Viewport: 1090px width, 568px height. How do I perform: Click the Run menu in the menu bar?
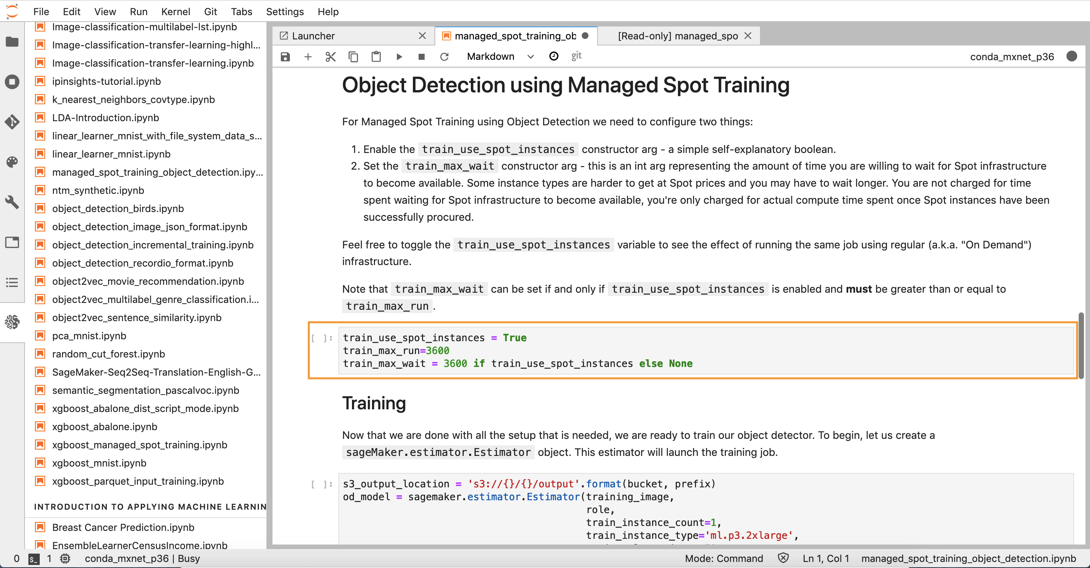(139, 11)
